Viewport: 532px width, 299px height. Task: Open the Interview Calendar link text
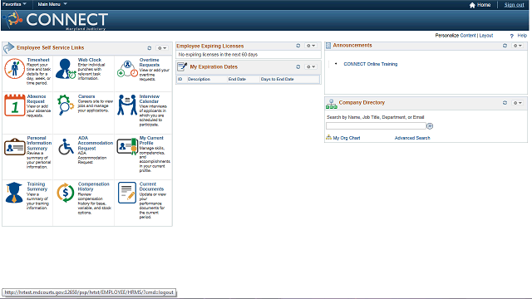point(150,99)
